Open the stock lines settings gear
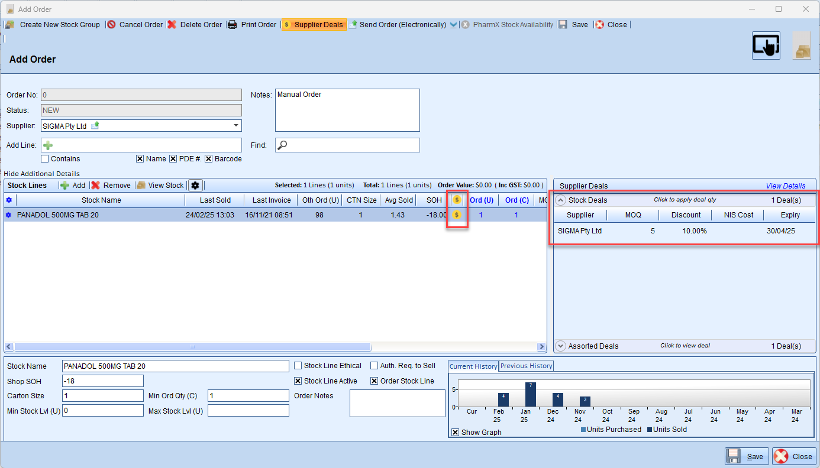The width and height of the screenshot is (820, 468). point(195,186)
